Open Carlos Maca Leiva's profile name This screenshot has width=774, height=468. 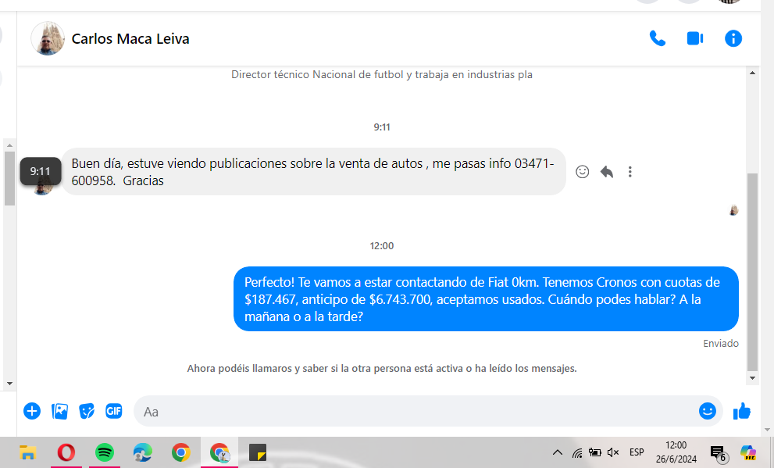click(130, 38)
